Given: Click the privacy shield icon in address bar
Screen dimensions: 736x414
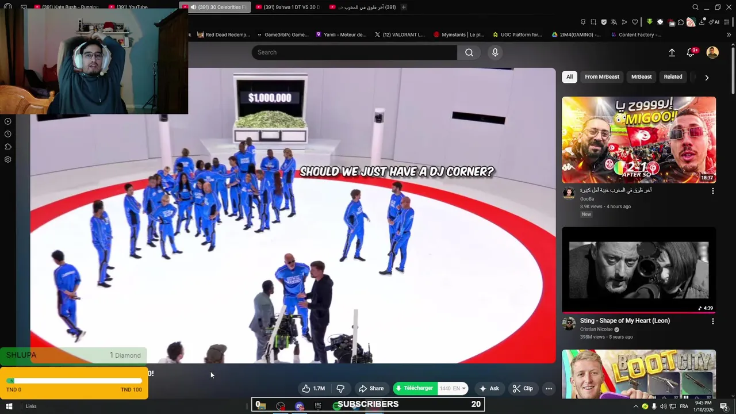Looking at the screenshot, I should [604, 22].
